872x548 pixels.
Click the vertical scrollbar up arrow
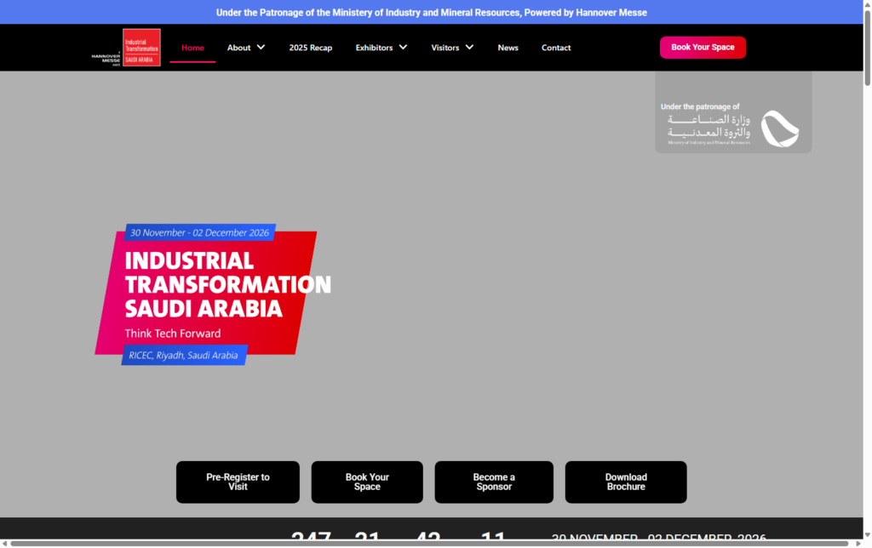[867, 5]
